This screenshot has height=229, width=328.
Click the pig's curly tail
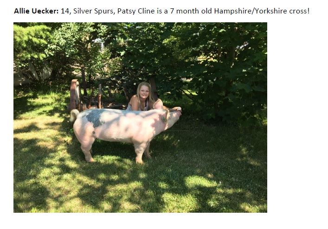74,115
